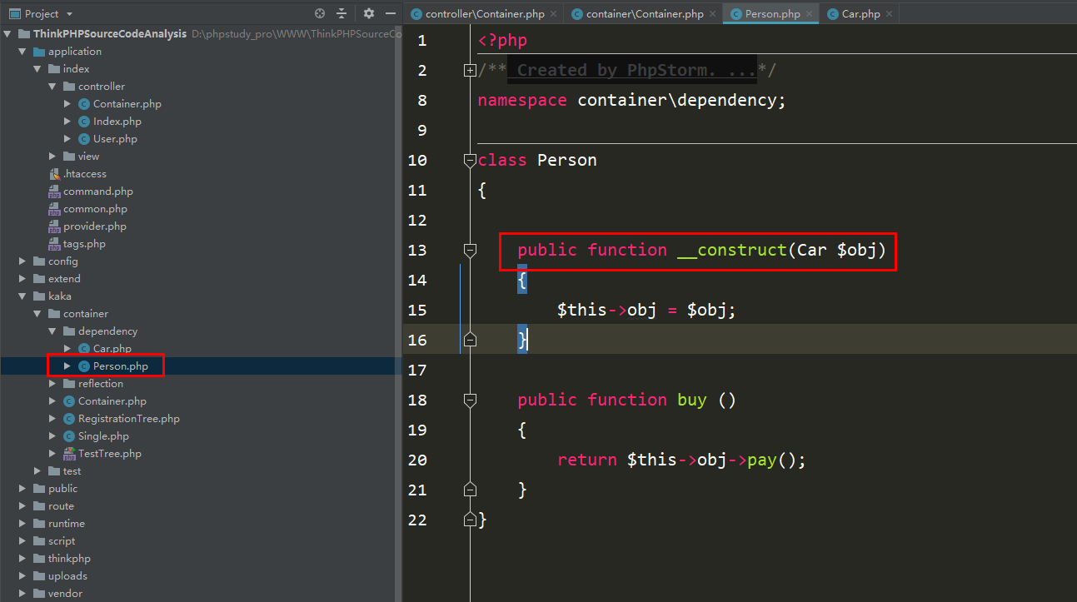Select the script folder
The height and width of the screenshot is (602, 1077).
tap(62, 541)
